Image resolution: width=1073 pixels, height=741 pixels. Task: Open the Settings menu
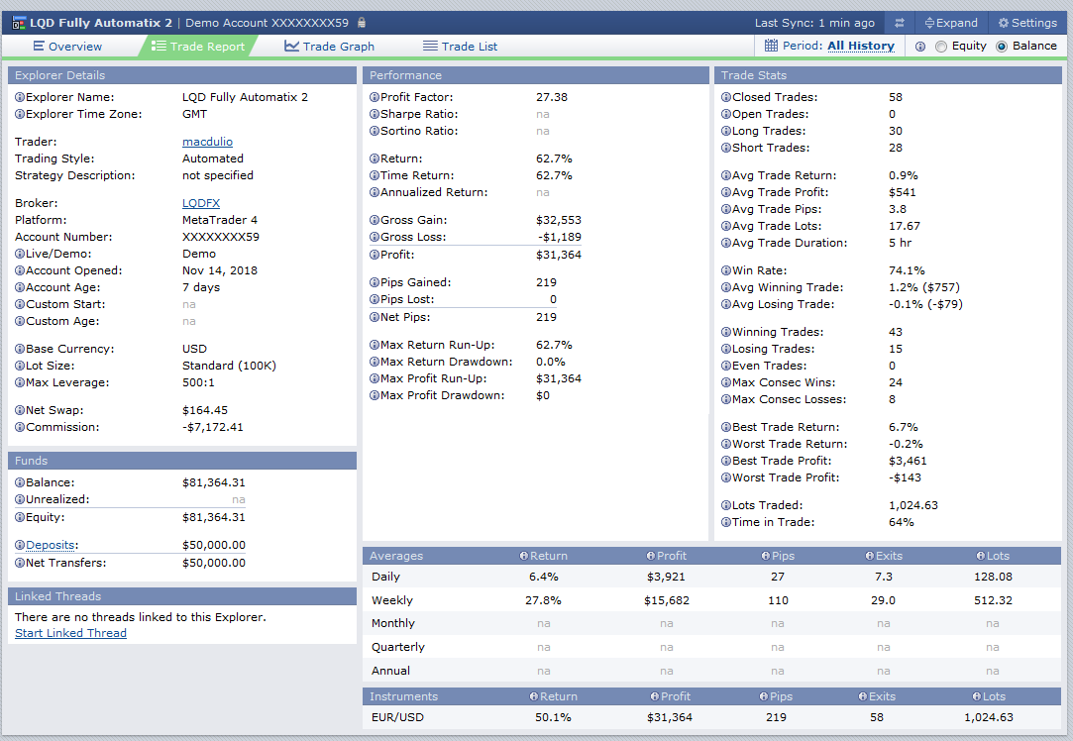coord(1027,23)
